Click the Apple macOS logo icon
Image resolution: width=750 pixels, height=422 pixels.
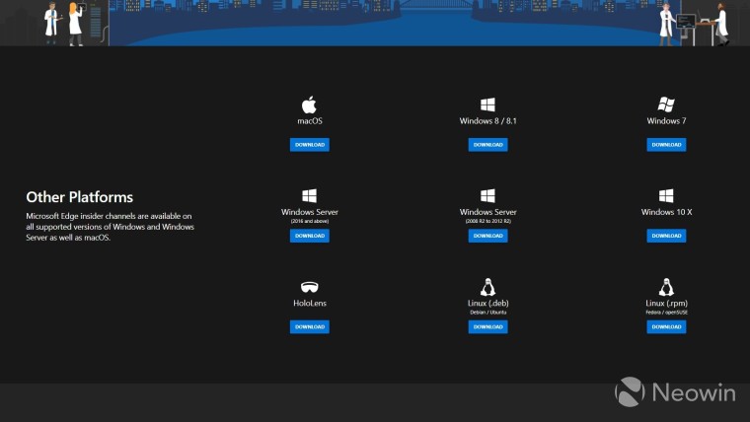tap(309, 105)
